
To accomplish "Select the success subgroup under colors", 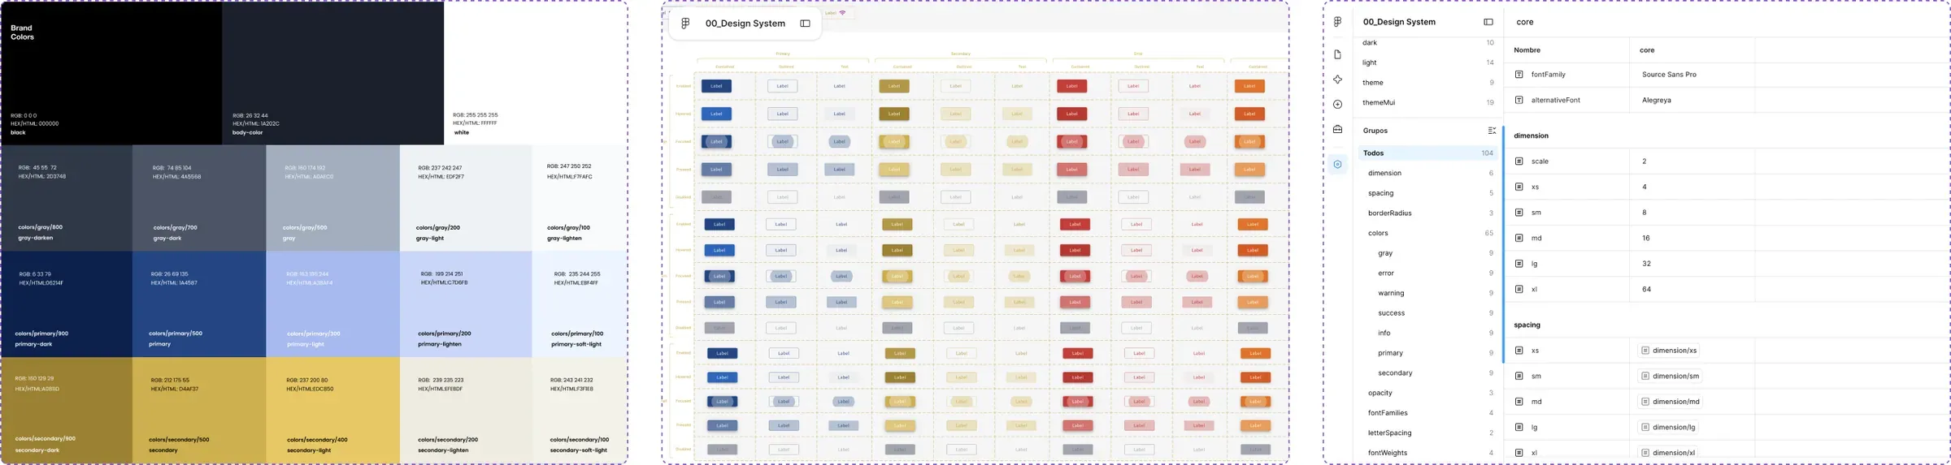I will (1428, 313).
